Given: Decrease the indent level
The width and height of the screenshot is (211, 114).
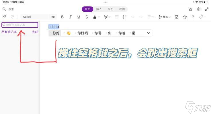Looking at the screenshot, I should (133, 17).
